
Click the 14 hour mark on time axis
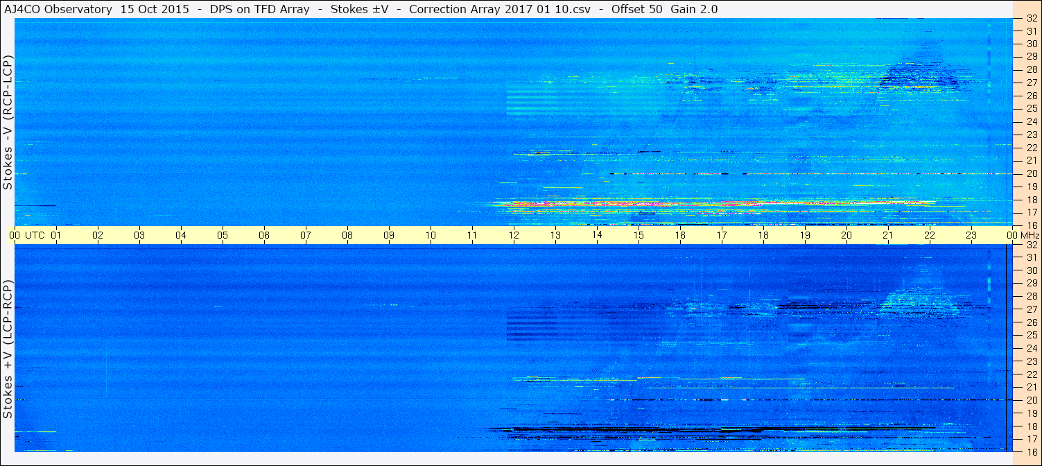[x=597, y=235]
